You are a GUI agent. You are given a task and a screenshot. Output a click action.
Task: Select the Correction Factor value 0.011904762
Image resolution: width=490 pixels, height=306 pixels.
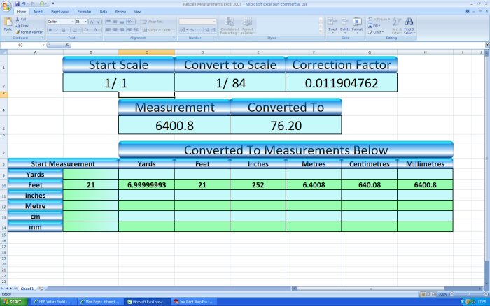[342, 82]
